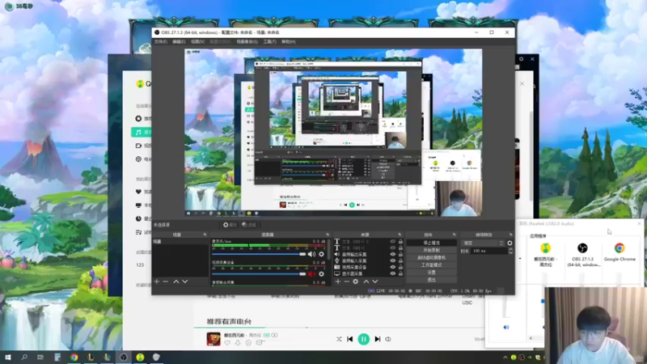Skip to previous track in QQ Music
The width and height of the screenshot is (647, 364).
[x=350, y=339]
